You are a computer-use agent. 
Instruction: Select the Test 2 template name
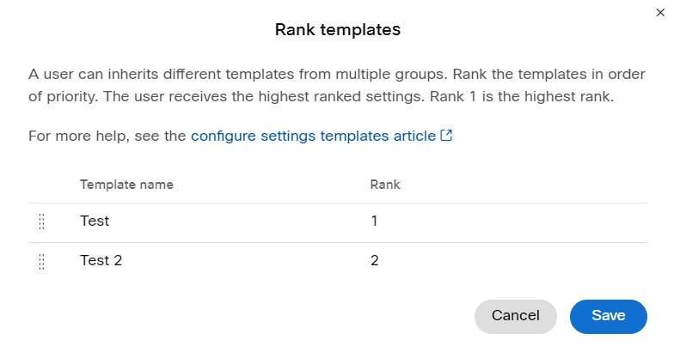[101, 260]
